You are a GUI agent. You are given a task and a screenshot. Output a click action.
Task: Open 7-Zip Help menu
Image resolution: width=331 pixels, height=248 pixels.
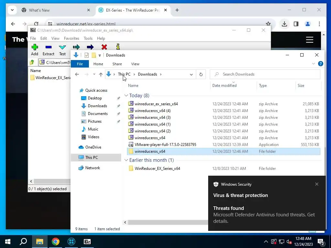(101, 38)
